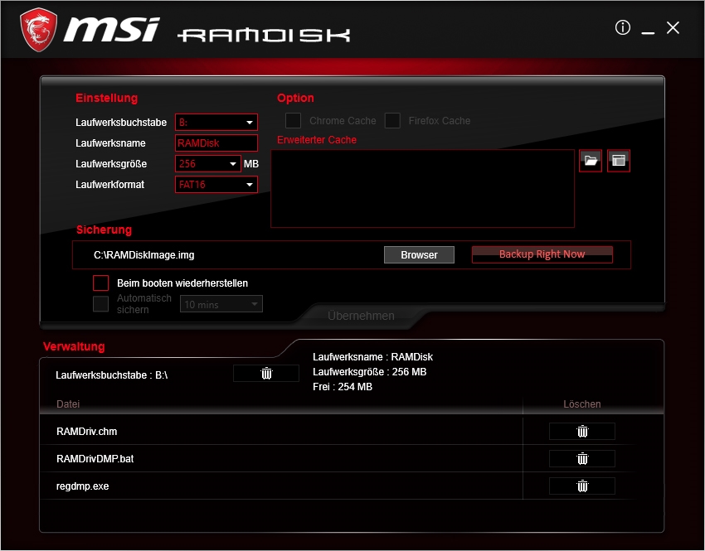
Task: Delete RAMDriv.chm file via trash icon
Action: point(582,432)
